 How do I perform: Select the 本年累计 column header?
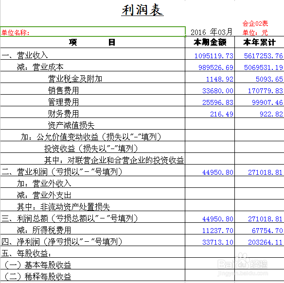point(259,42)
